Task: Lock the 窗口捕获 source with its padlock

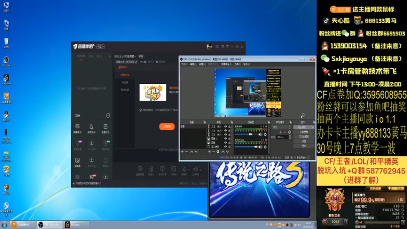Action: (229, 147)
